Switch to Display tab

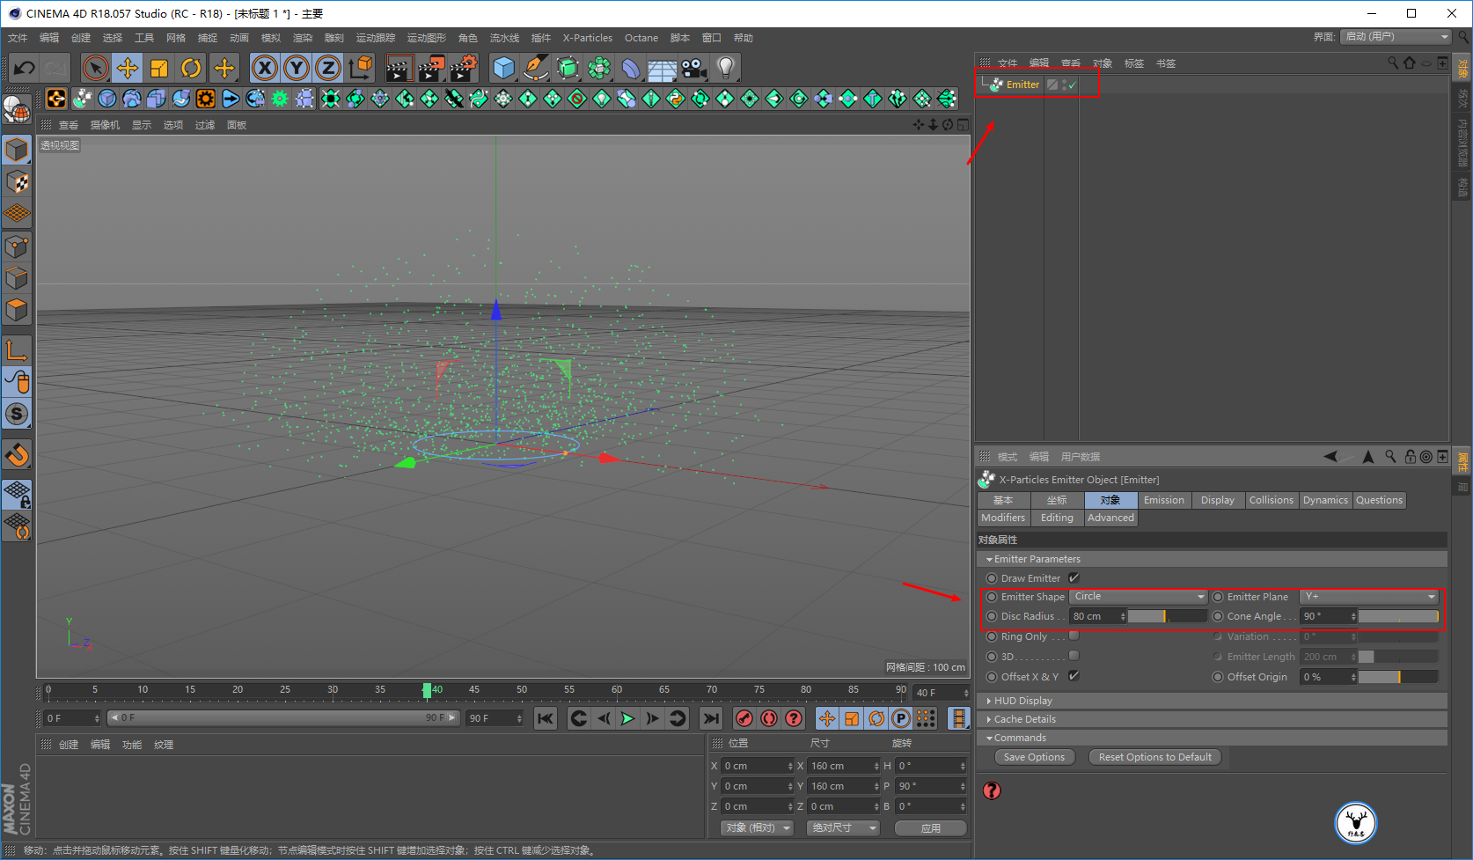[x=1218, y=500]
